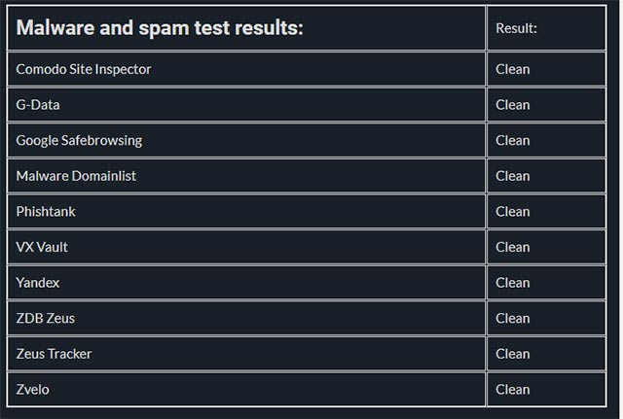Click the 'Result:' column header

click(516, 28)
